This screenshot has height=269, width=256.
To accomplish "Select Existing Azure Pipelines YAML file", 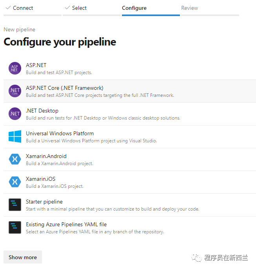I will pyautogui.click(x=130, y=228).
